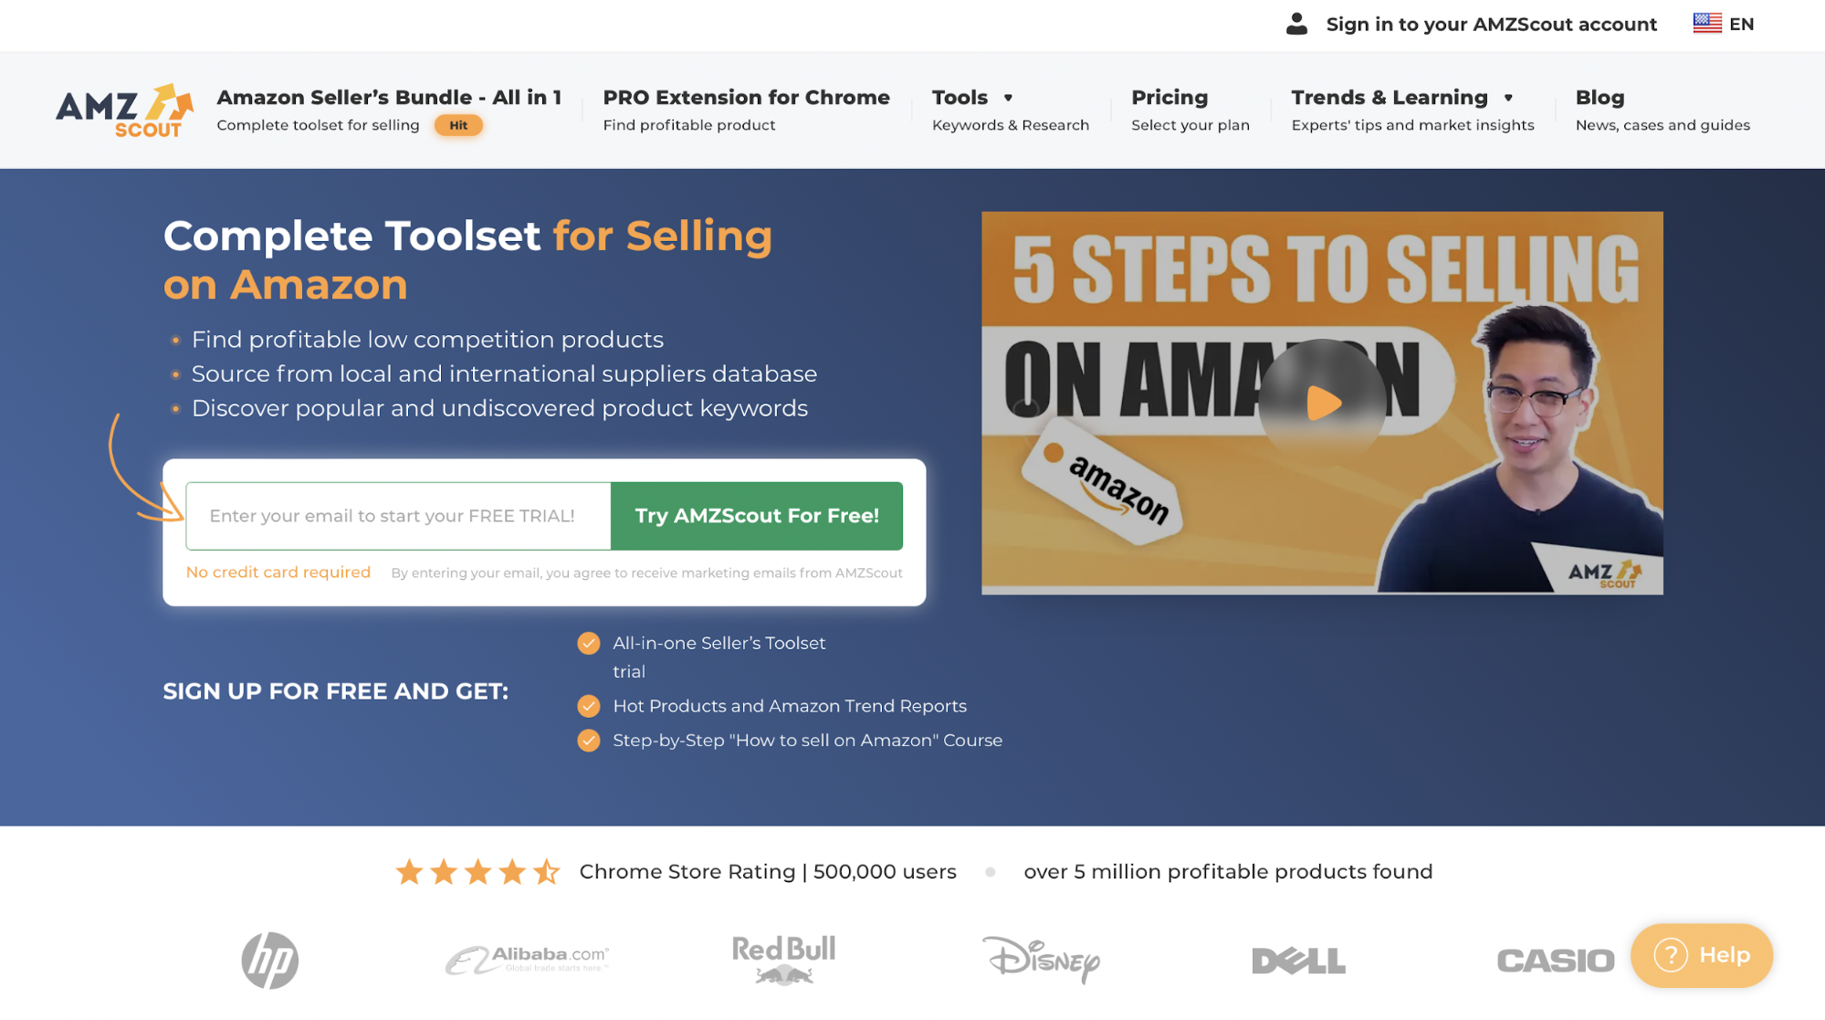Click the user account icon
Screen dimensions: 1825x1020
pyautogui.click(x=1297, y=24)
